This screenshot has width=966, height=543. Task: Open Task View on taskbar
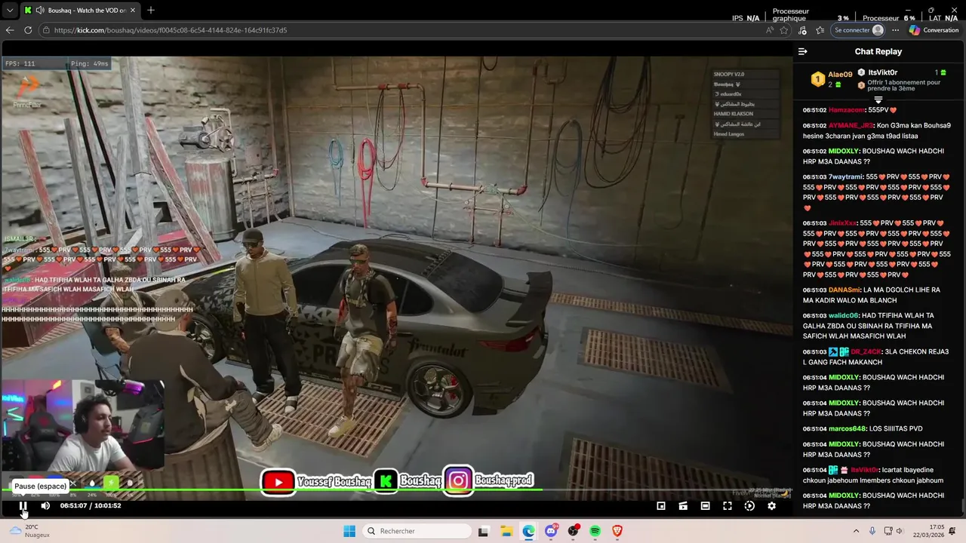coord(484,531)
